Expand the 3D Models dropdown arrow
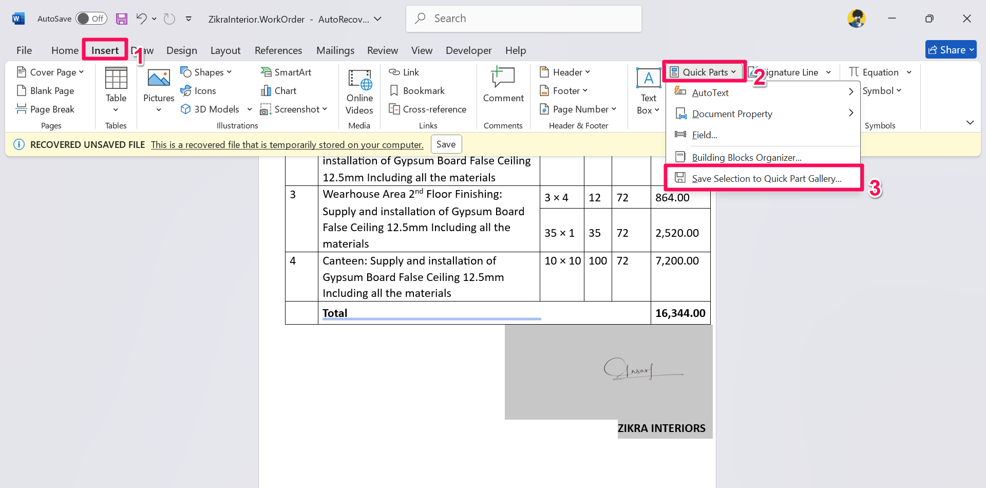986x488 pixels. (x=250, y=109)
